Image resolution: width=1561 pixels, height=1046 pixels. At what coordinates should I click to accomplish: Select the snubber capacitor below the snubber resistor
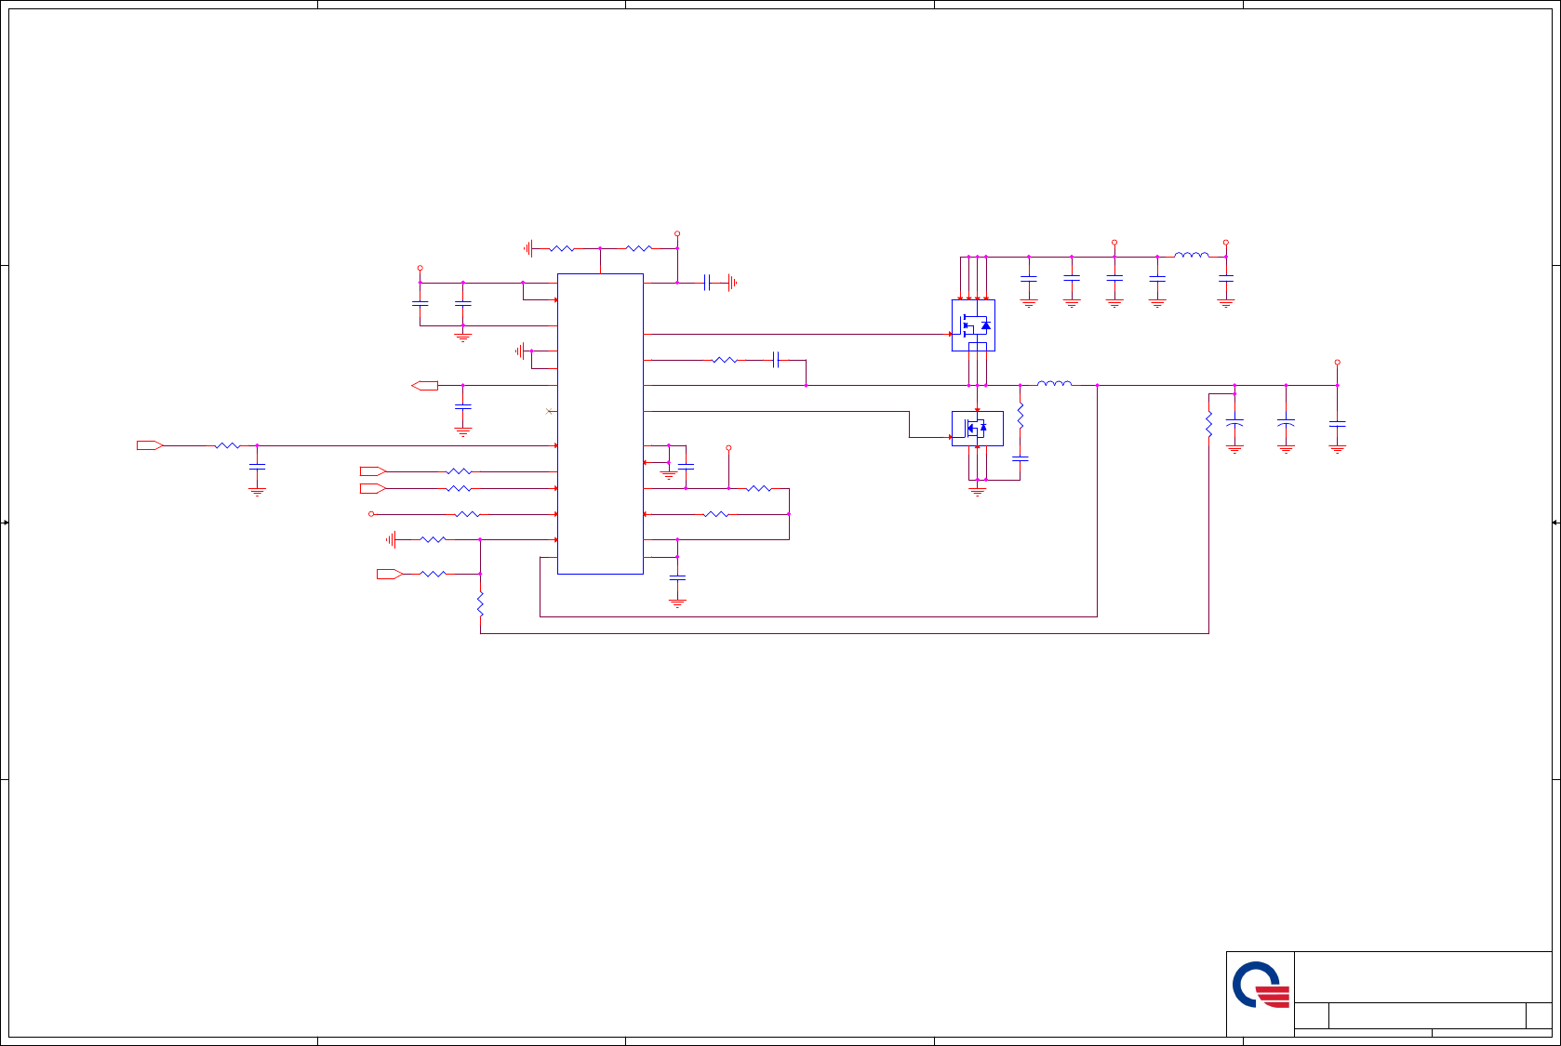pos(1021,458)
